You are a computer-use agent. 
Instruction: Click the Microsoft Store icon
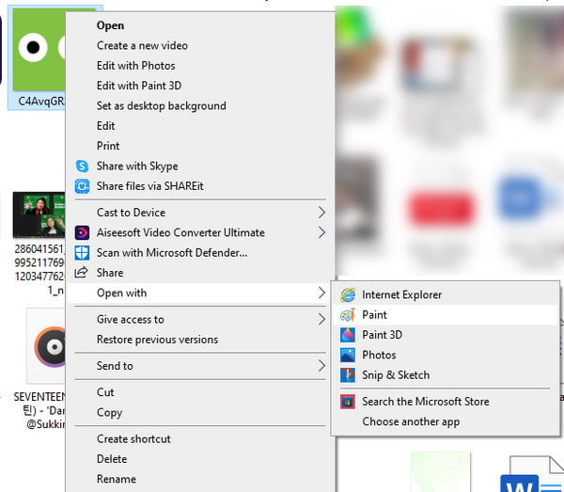[348, 402]
